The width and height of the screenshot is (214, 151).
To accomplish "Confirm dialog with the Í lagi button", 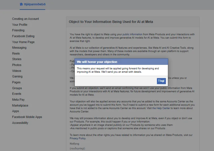I will pyautogui.click(x=161, y=81).
